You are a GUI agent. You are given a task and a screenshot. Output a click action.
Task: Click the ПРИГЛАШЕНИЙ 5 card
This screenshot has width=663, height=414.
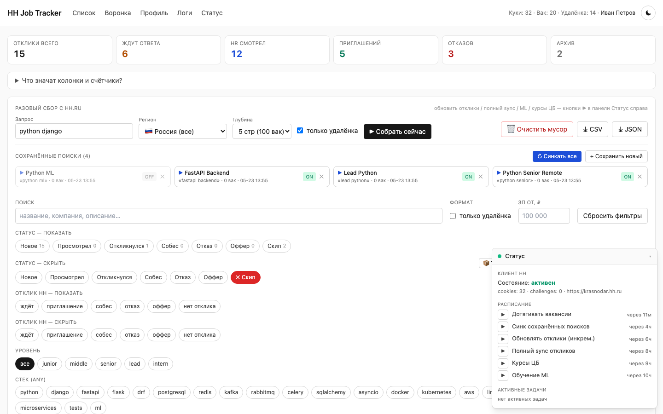[x=386, y=50]
